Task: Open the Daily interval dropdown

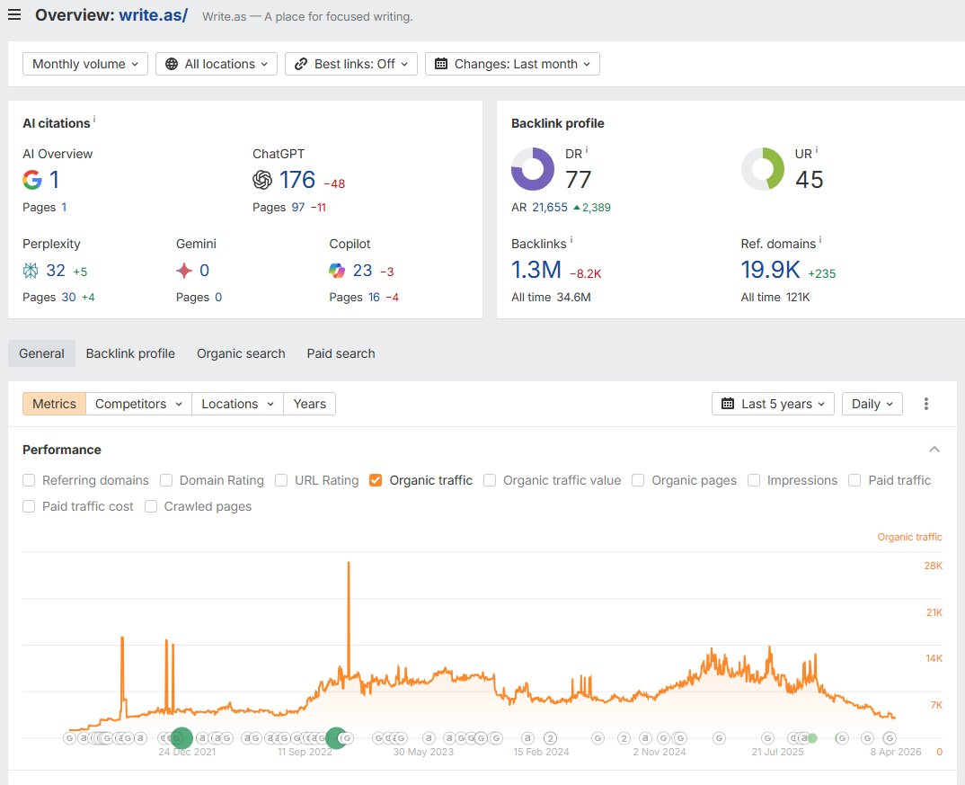Action: pyautogui.click(x=872, y=404)
